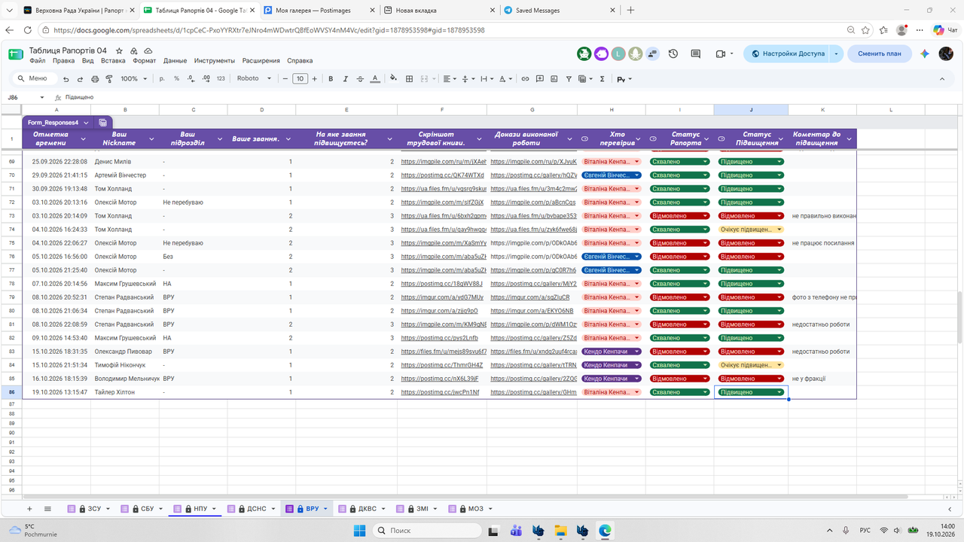Add a new sheet with plus
Image resolution: width=964 pixels, height=542 pixels.
click(x=30, y=509)
